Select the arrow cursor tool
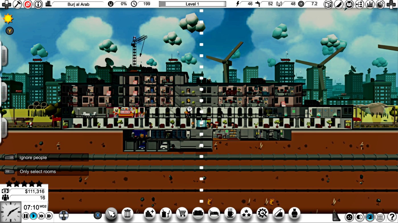The height and width of the screenshot is (223, 398). tap(111, 213)
